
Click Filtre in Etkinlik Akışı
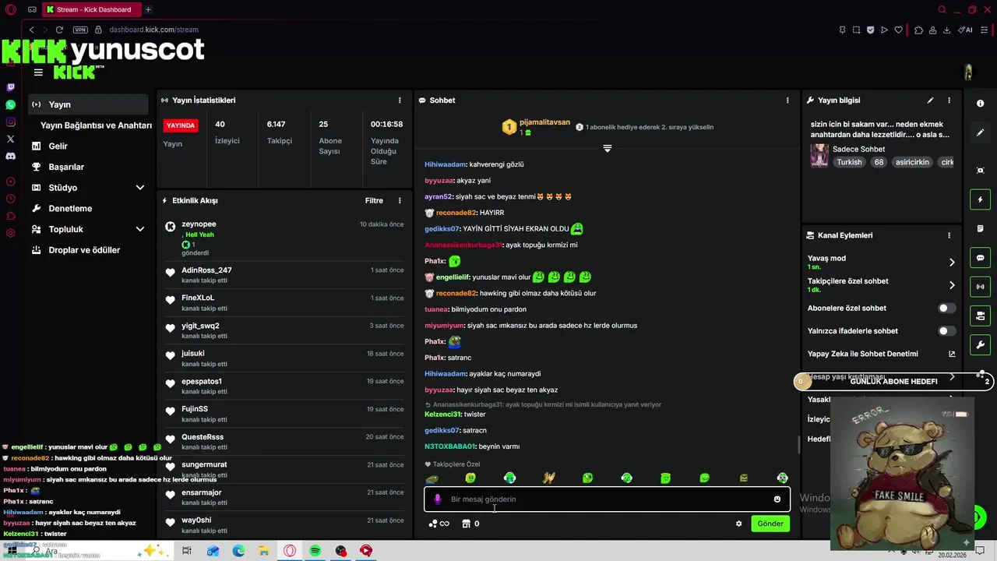point(374,201)
